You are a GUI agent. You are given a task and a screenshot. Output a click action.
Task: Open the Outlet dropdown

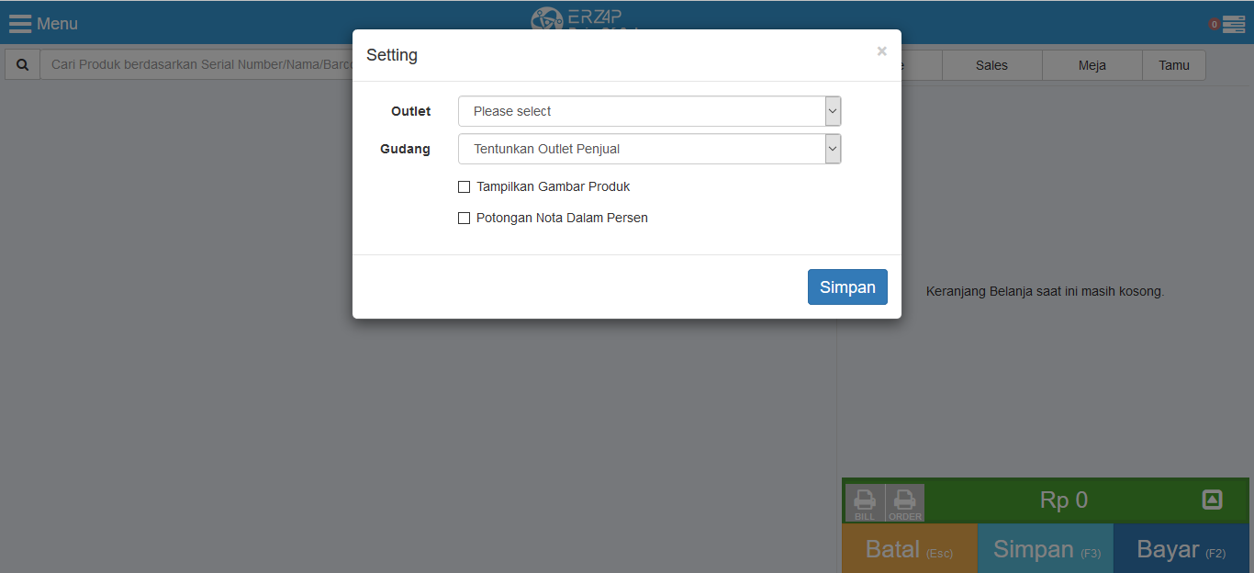(650, 111)
